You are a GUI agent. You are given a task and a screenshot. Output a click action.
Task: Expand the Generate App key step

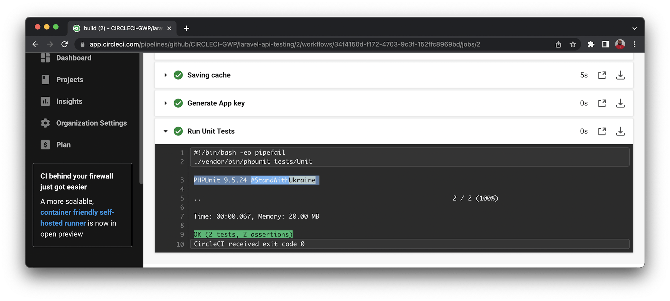click(x=166, y=103)
